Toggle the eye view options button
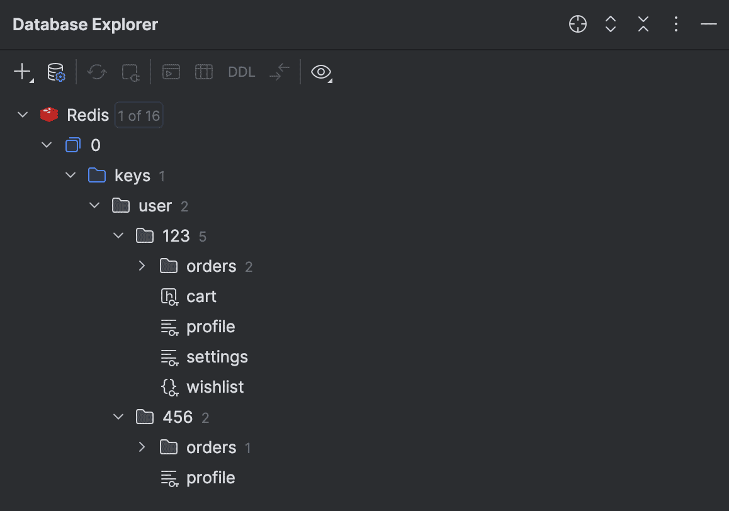Image resolution: width=729 pixels, height=511 pixels. point(321,72)
